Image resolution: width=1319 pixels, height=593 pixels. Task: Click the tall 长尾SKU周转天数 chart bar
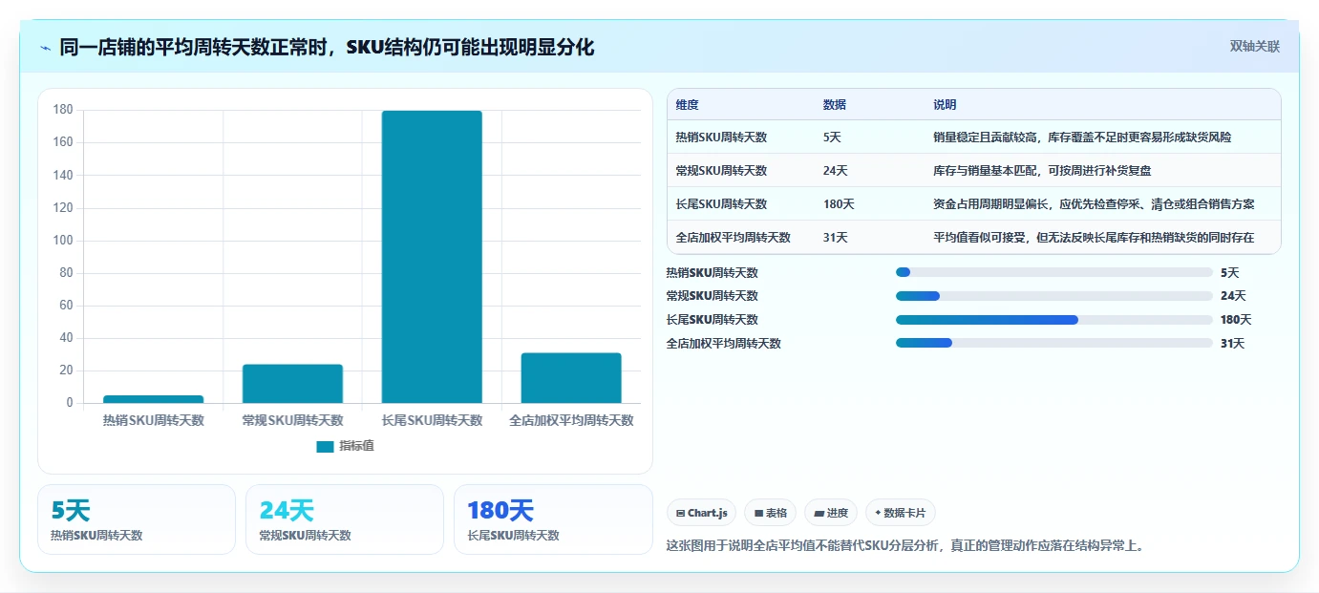point(432,257)
